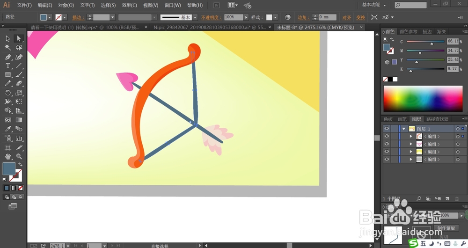Open the 基本 brush definition dropdown
Image resolution: width=468 pixels, height=248 pixels.
[195, 17]
